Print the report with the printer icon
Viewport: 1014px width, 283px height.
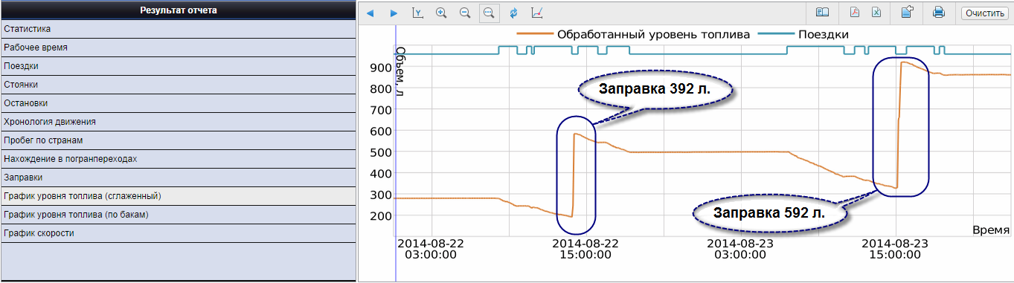tap(939, 13)
